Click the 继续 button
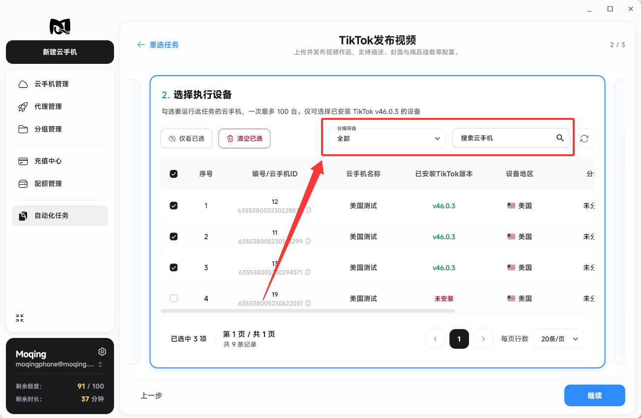The height and width of the screenshot is (418, 641). point(595,395)
